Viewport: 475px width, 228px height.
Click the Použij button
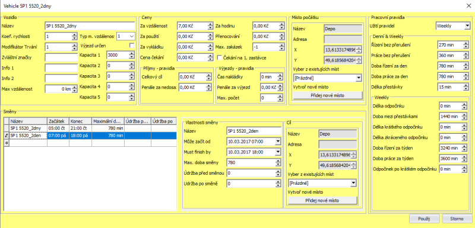tap(423, 219)
